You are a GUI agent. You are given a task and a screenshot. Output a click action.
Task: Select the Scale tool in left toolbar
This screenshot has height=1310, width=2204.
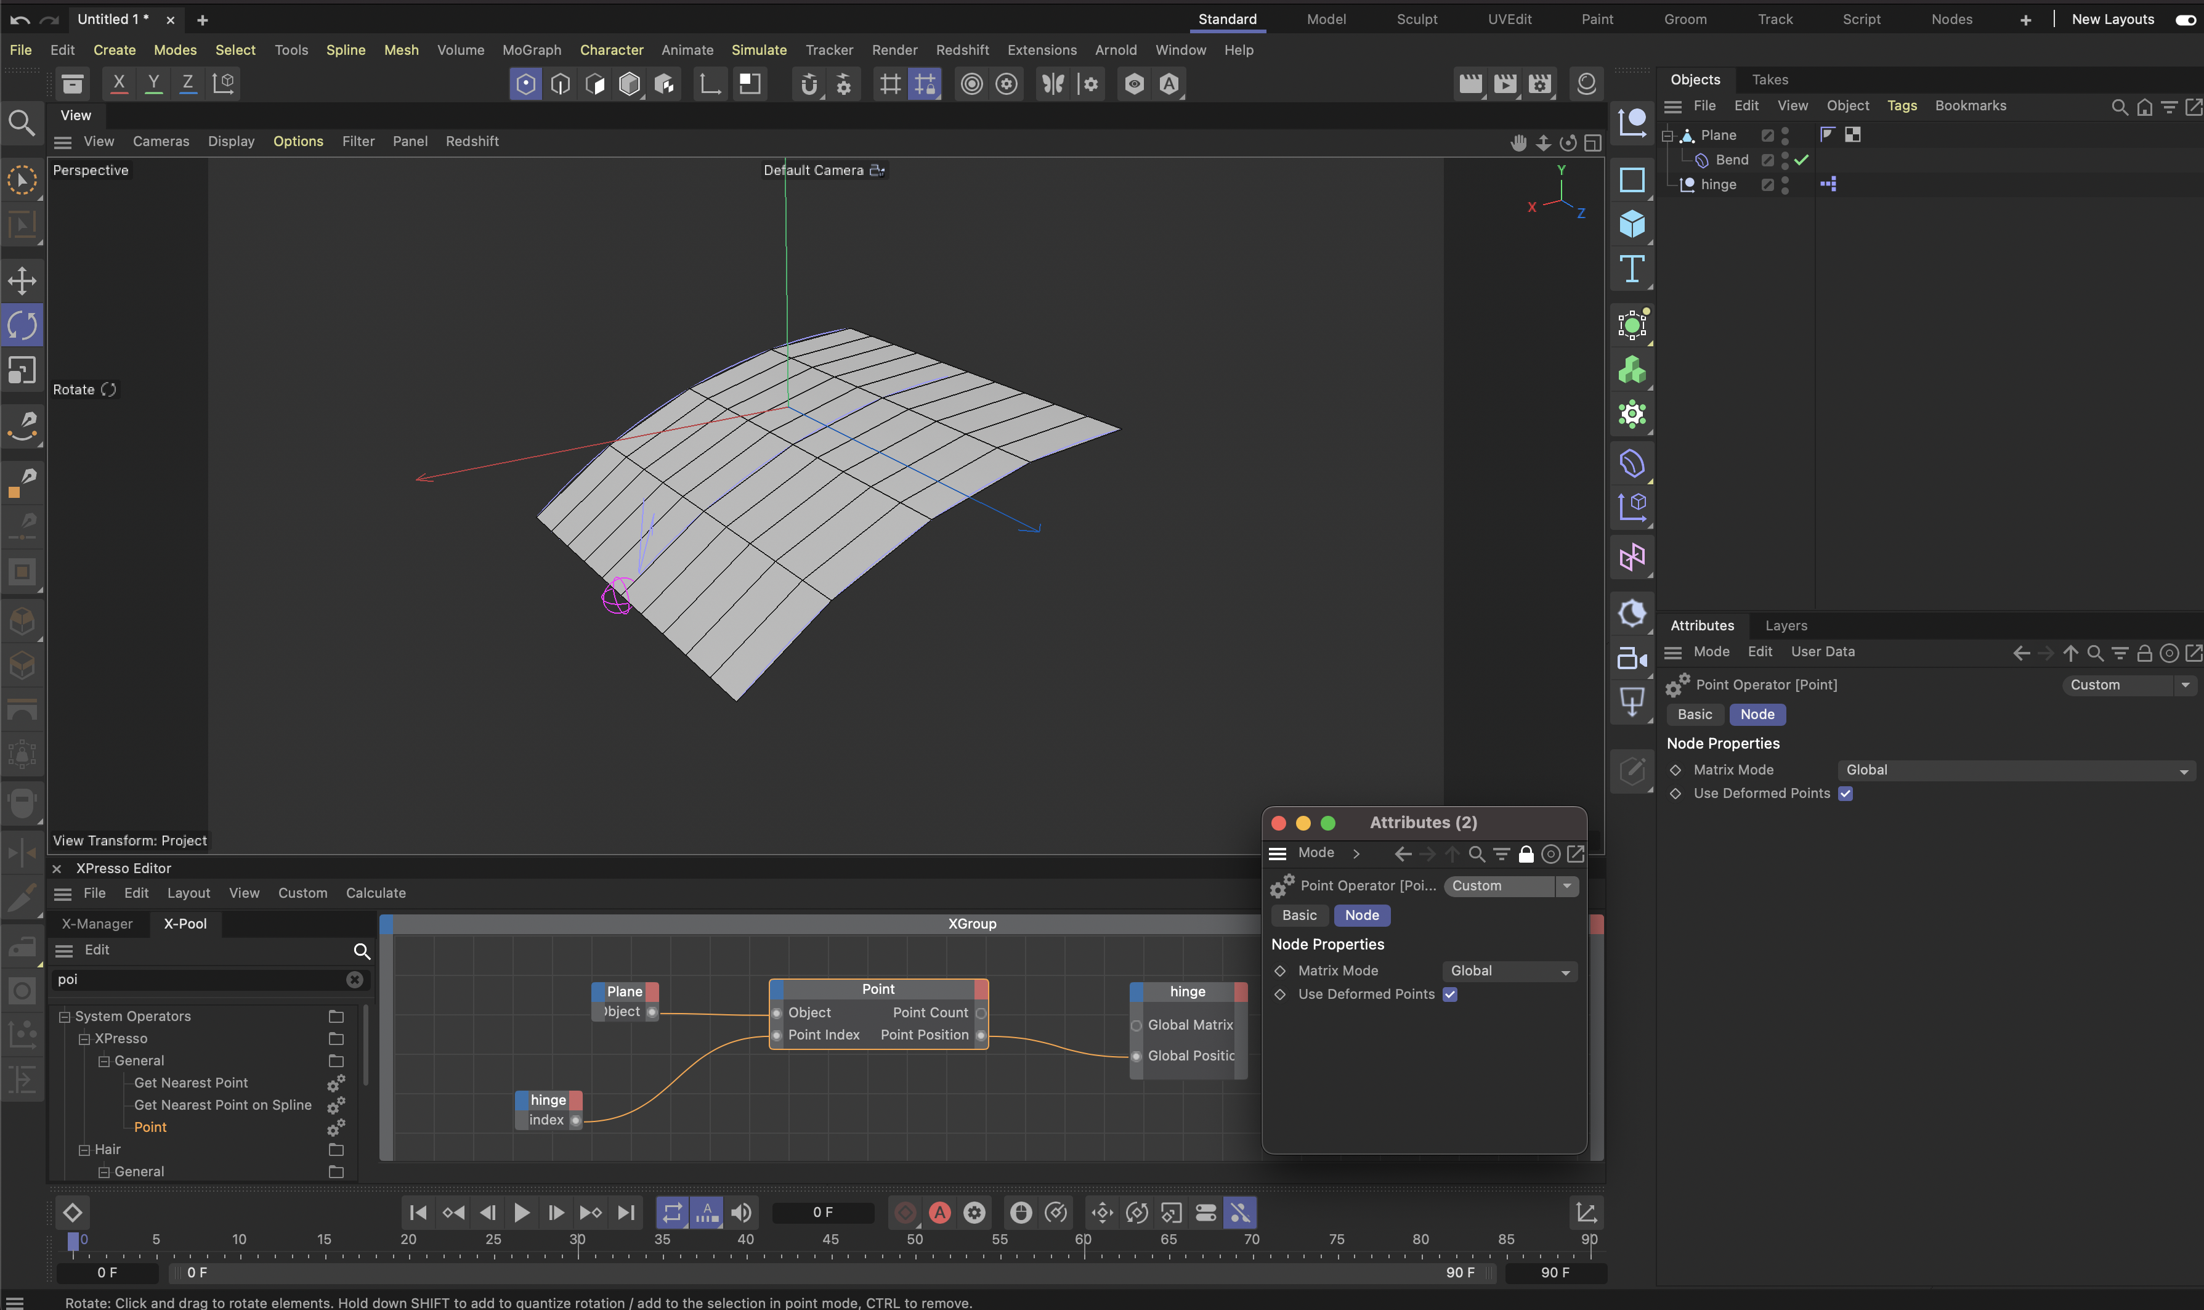tap(22, 370)
